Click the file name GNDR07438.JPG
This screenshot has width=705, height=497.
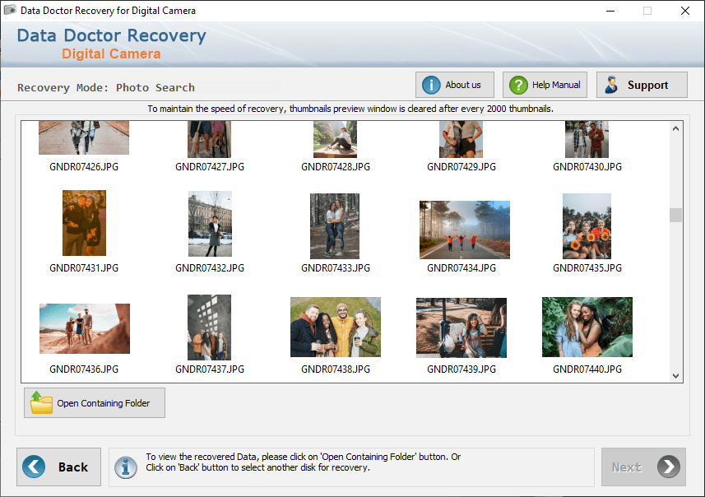coord(336,369)
